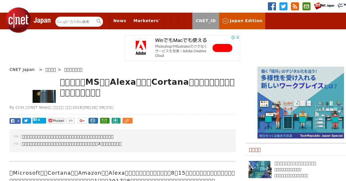This screenshot has width=346, height=181.
Task: Open the Marketers' menu
Action: point(146,21)
